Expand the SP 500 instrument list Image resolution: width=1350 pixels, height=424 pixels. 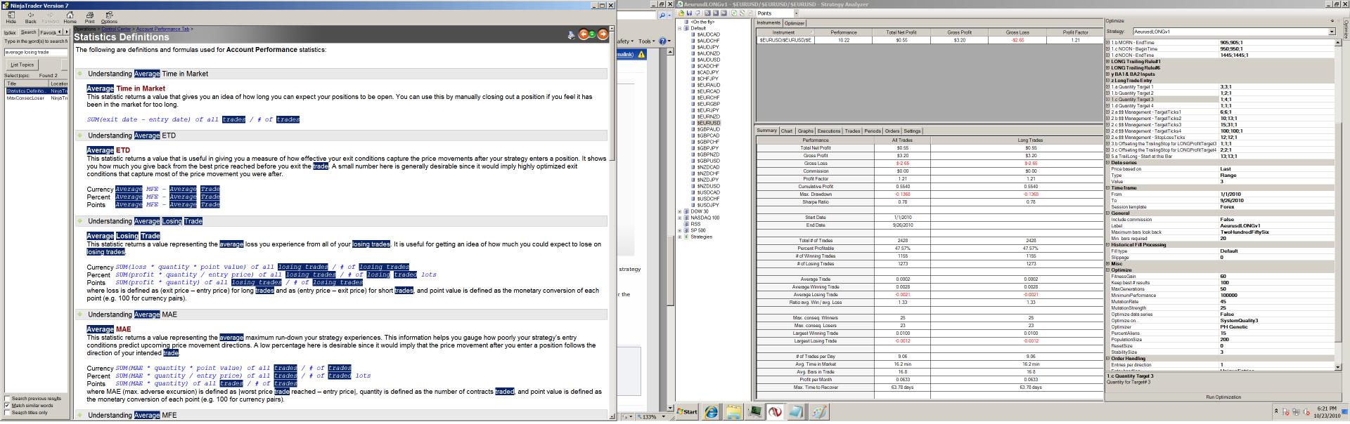click(x=681, y=230)
